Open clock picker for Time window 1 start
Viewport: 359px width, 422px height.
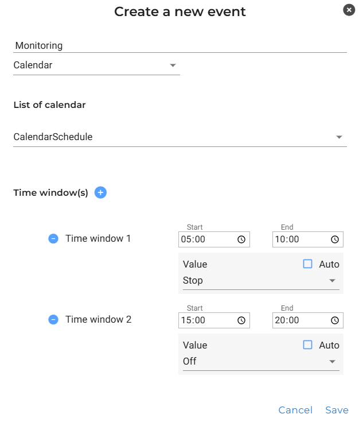tap(241, 239)
